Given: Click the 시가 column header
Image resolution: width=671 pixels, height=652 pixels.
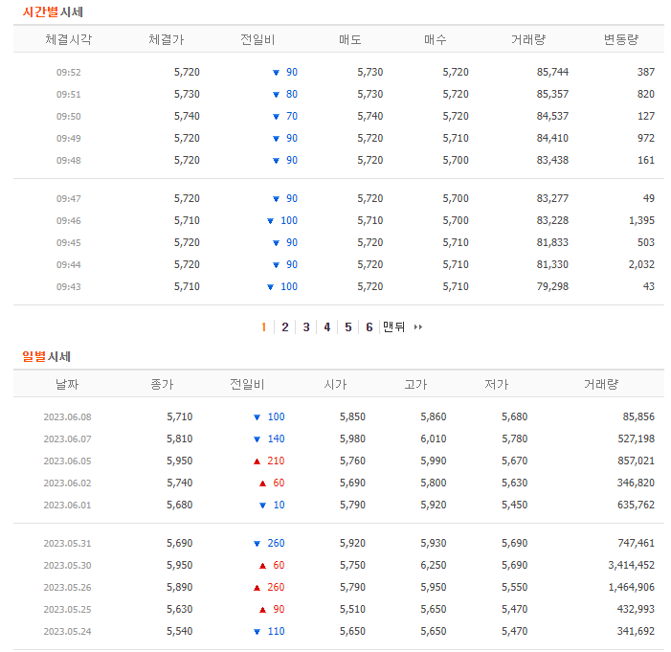Looking at the screenshot, I should coord(335,384).
